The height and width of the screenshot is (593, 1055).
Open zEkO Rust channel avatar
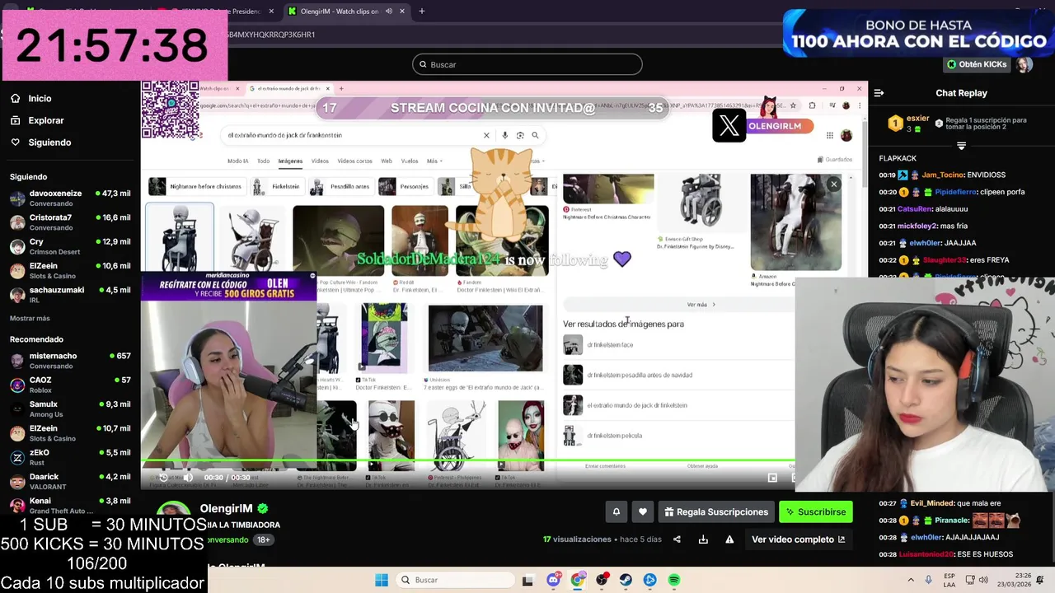(17, 457)
